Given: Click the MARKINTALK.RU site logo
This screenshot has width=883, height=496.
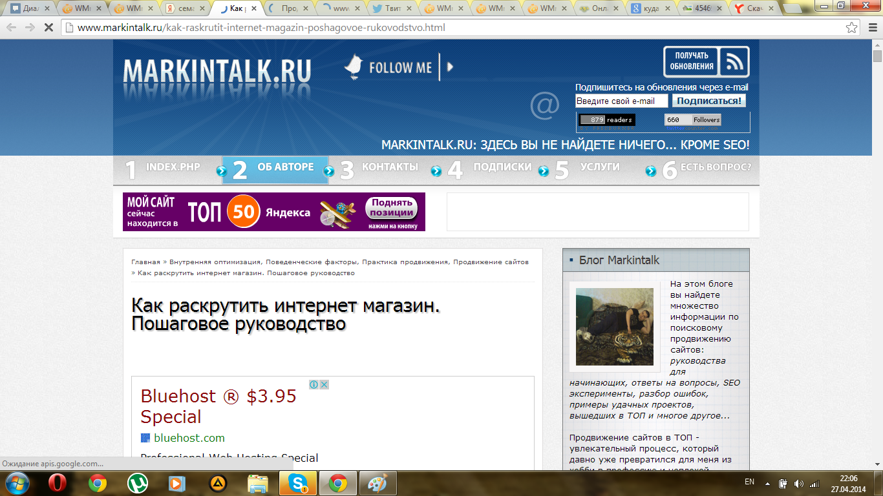Looking at the screenshot, I should (217, 70).
